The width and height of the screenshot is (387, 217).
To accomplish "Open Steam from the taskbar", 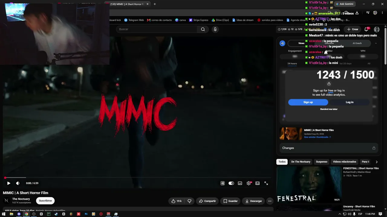I will tap(56, 214).
